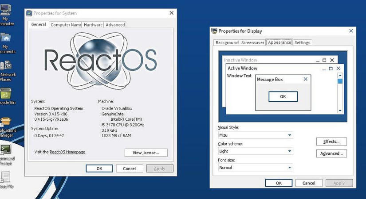Close the Properties for Display window
The width and height of the screenshot is (366, 199).
(351, 31)
